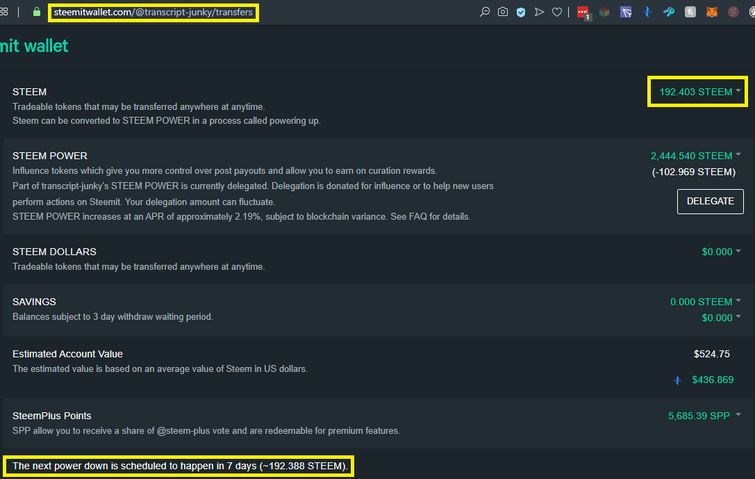Click the SAVINGS heading
755x479 pixels.
34,302
